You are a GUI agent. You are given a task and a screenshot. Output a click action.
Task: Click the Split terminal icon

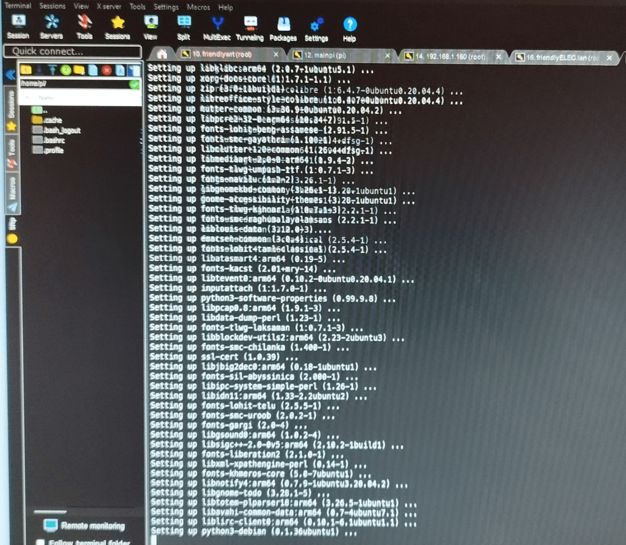(x=183, y=27)
